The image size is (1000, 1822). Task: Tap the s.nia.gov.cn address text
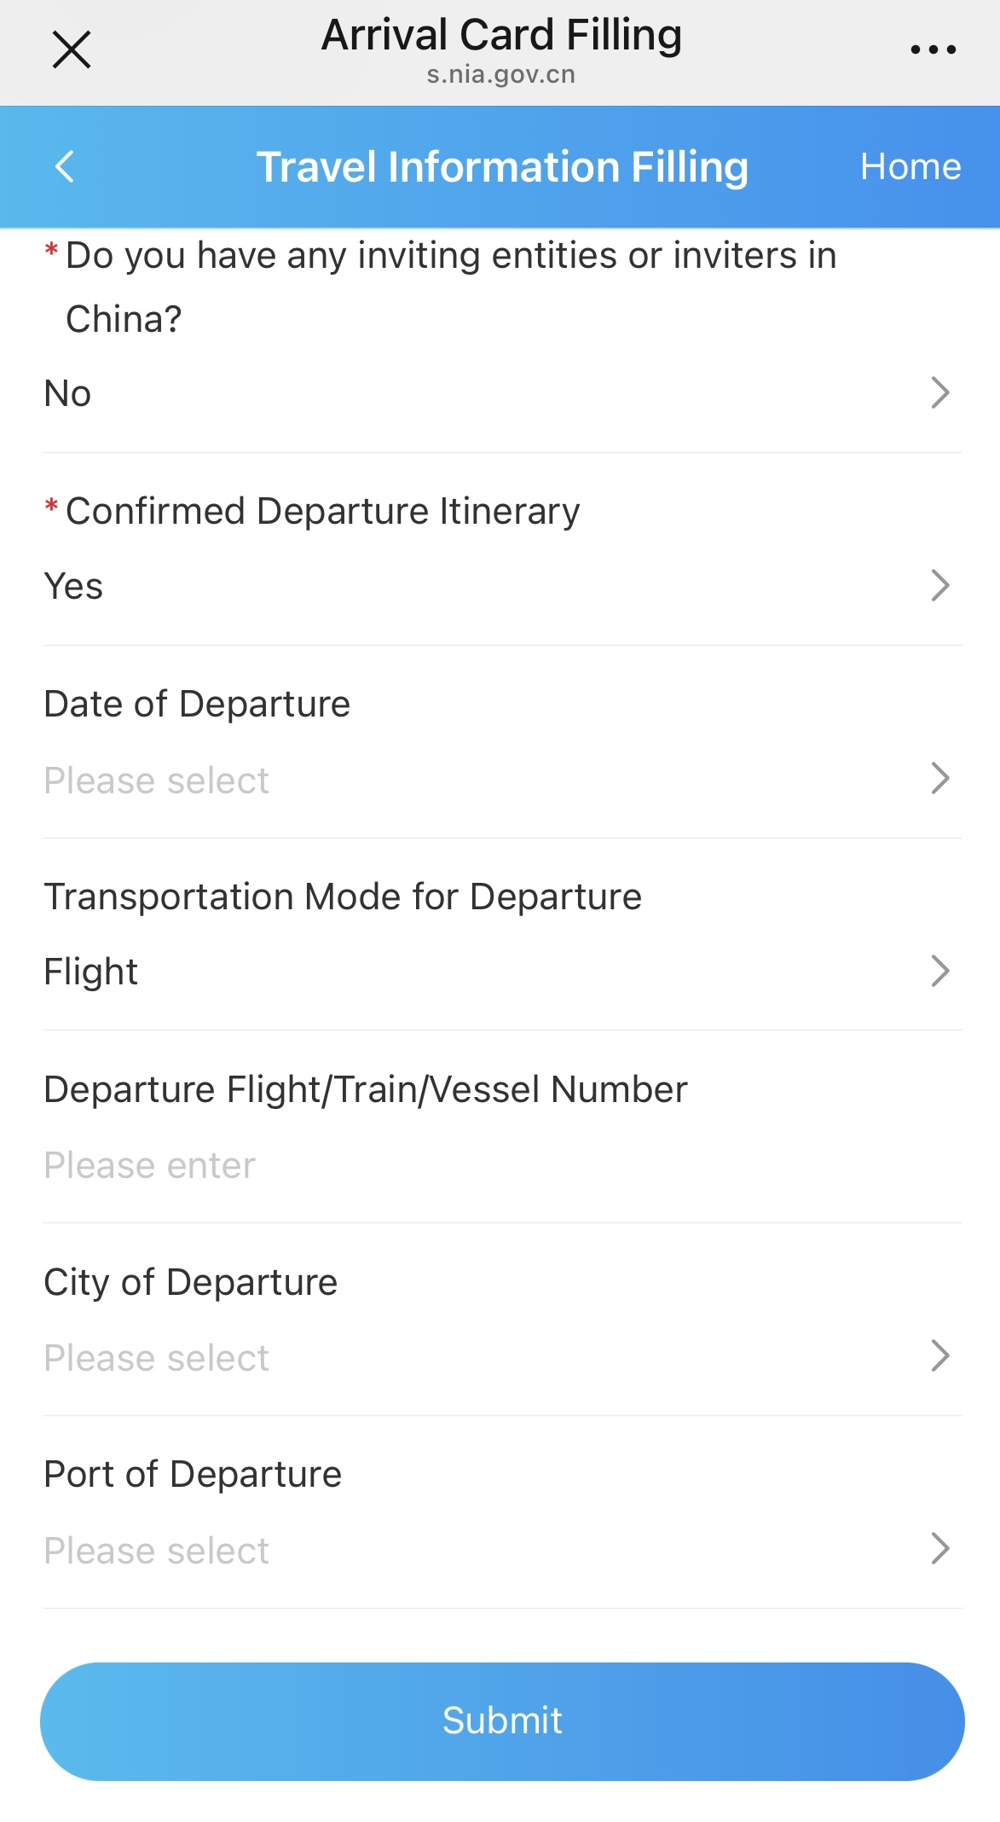501,75
